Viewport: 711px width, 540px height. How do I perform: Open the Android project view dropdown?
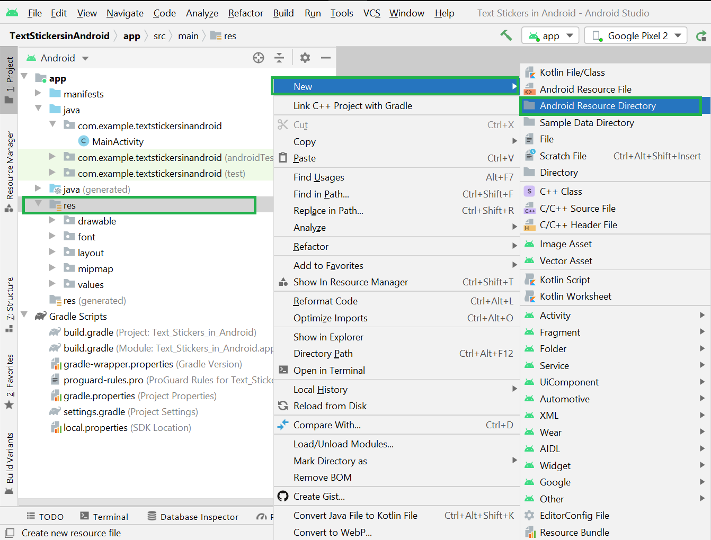(58, 58)
